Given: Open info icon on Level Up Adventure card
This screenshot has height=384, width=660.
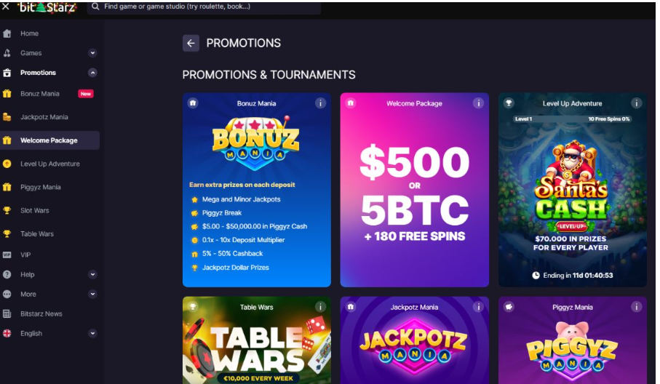Looking at the screenshot, I should coord(637,103).
